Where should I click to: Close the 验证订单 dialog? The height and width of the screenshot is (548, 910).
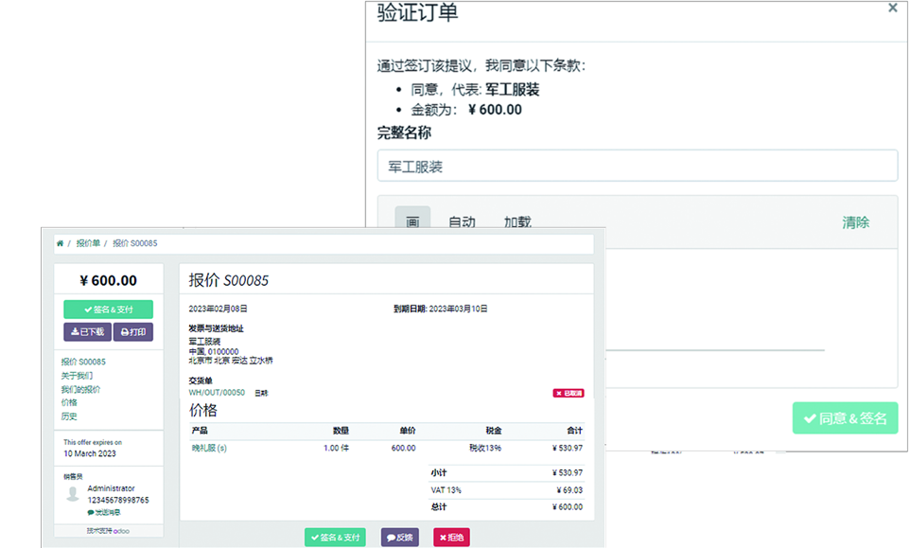click(892, 9)
